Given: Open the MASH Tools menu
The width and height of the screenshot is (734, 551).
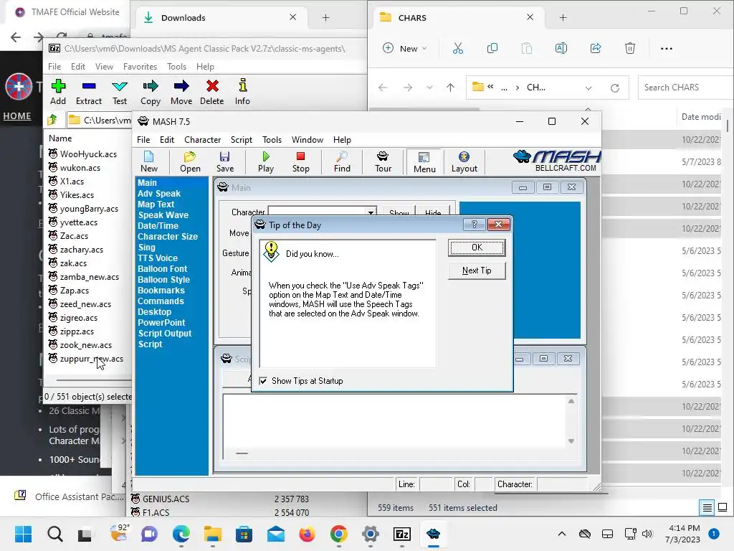Looking at the screenshot, I should click(x=272, y=140).
